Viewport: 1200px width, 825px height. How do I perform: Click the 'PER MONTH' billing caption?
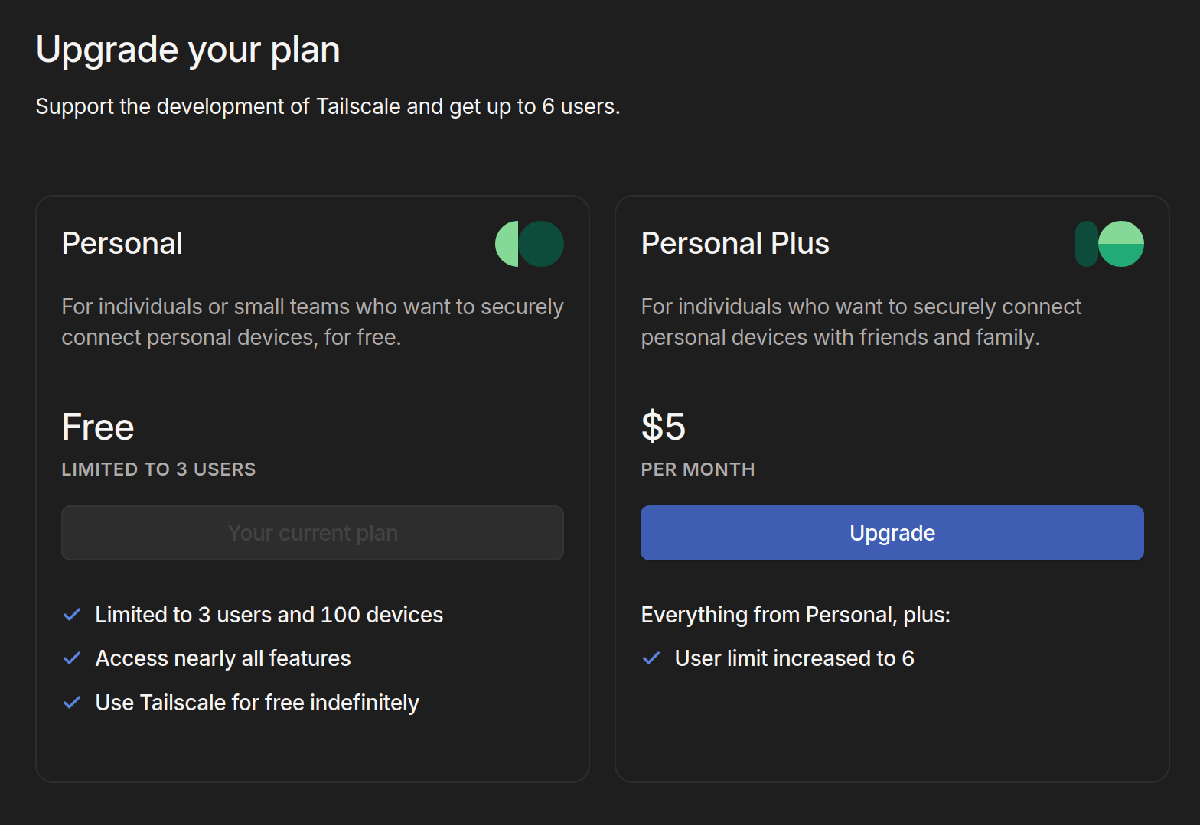[x=698, y=469]
